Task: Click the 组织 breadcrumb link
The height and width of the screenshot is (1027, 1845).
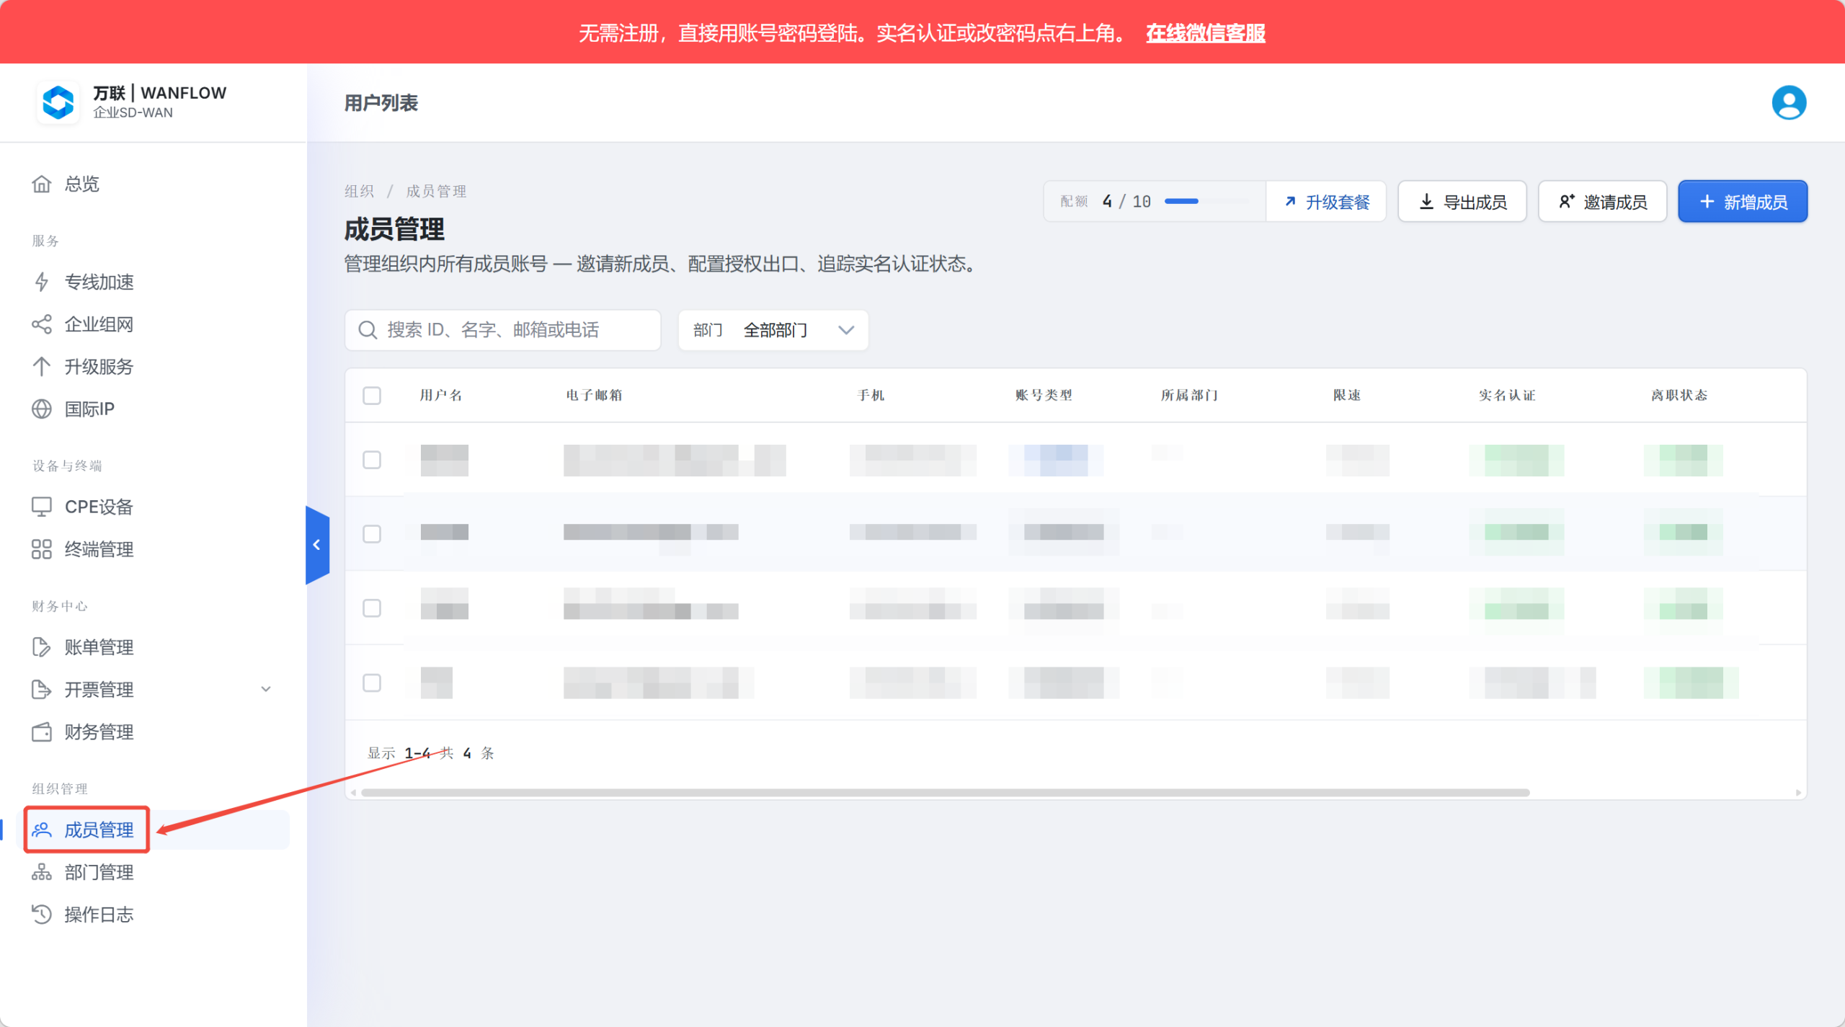Action: point(359,191)
